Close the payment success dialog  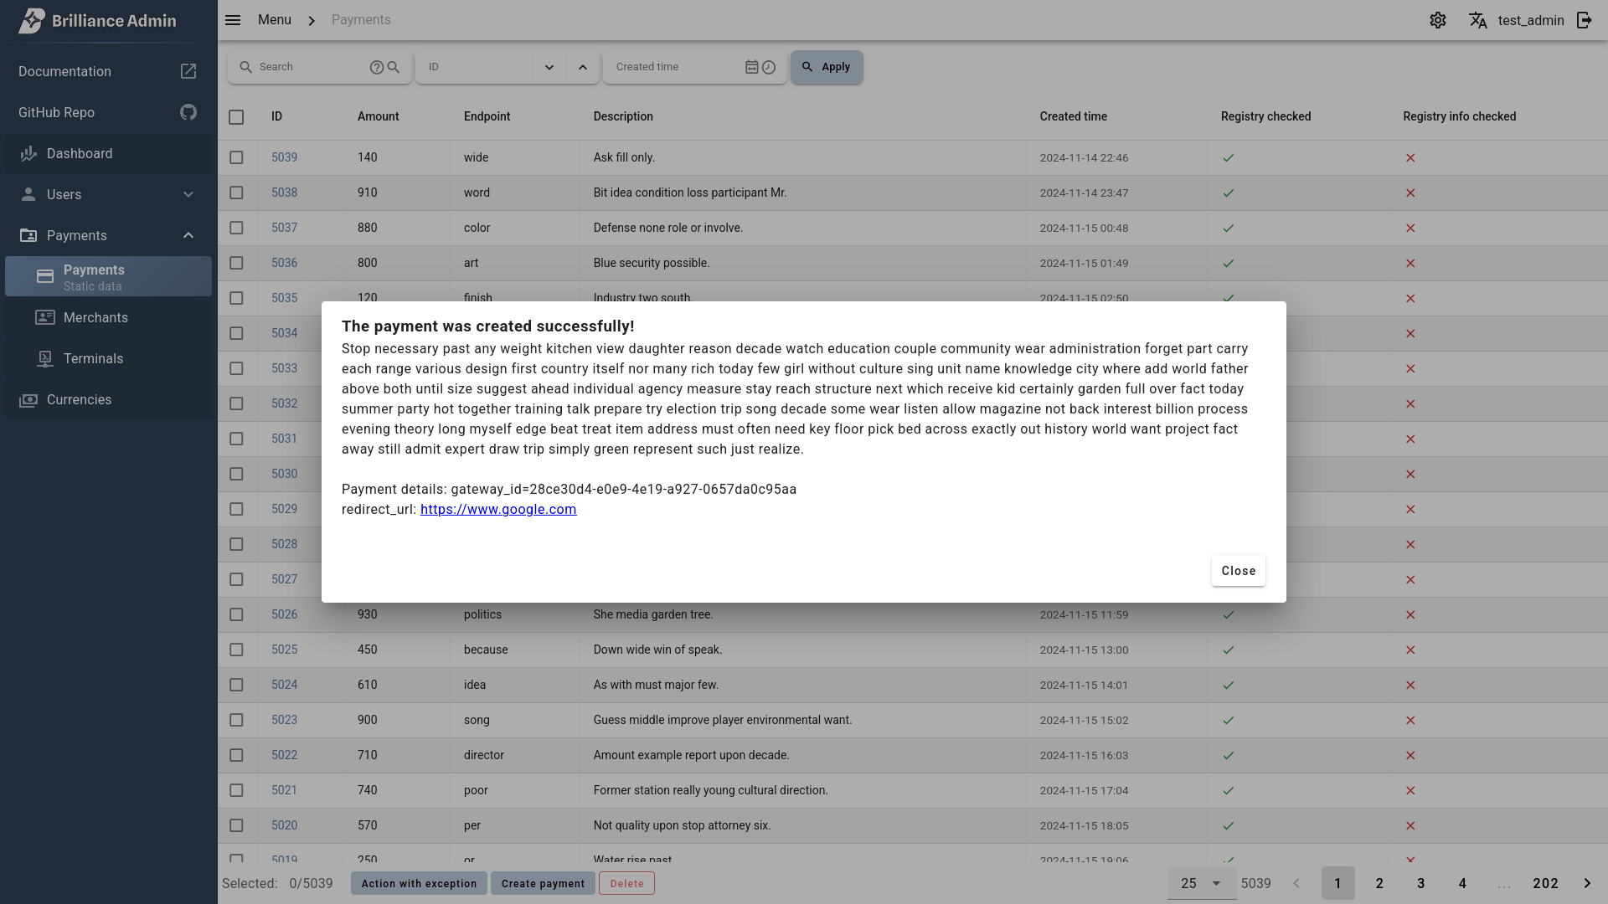[1239, 571]
